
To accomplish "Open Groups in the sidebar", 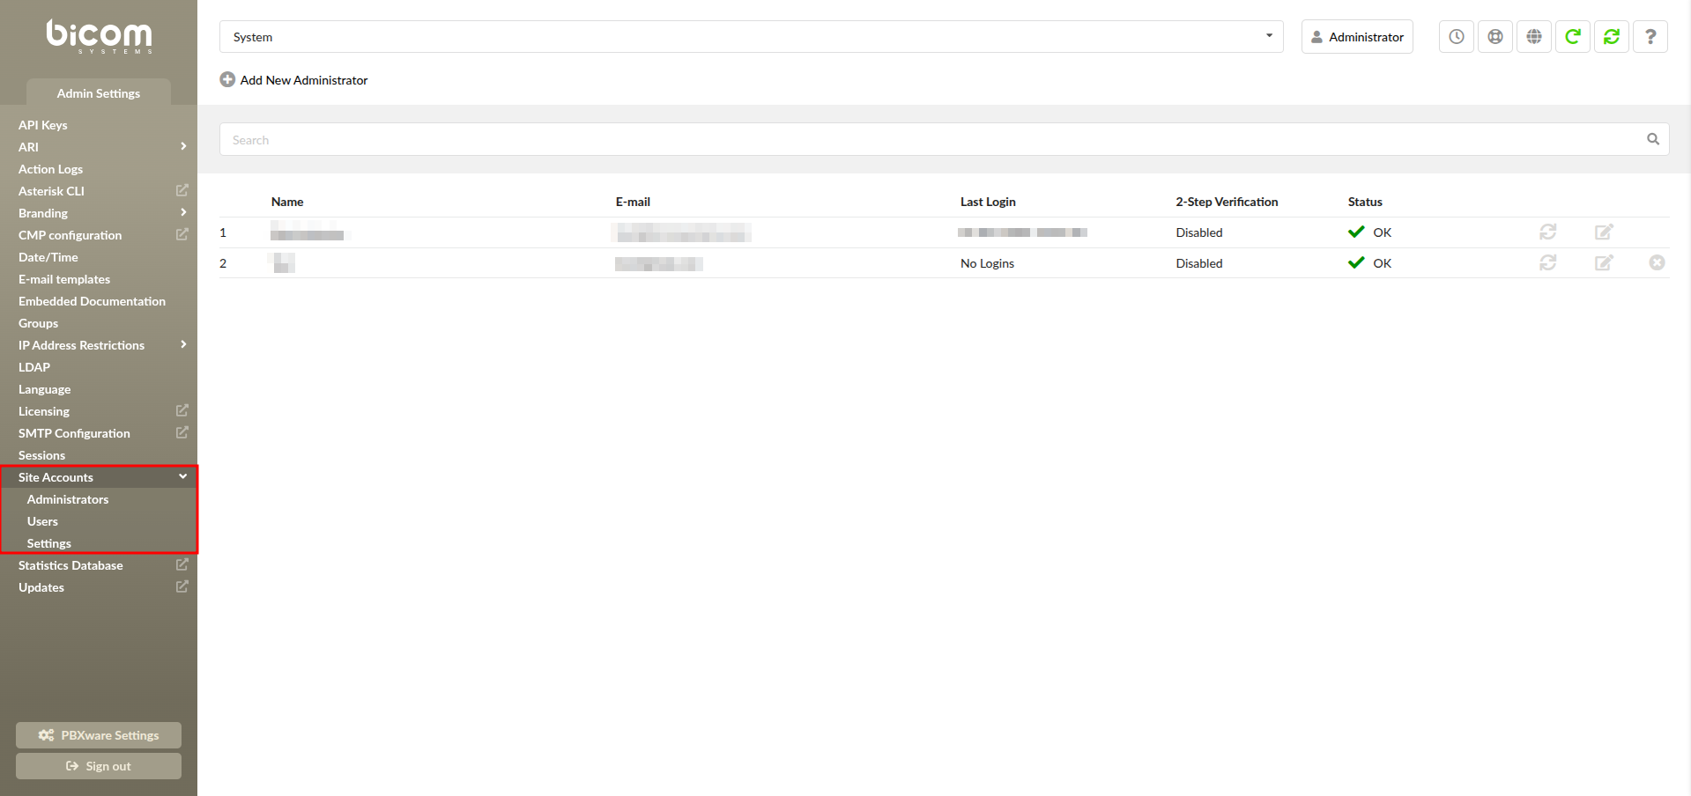I will pos(38,323).
